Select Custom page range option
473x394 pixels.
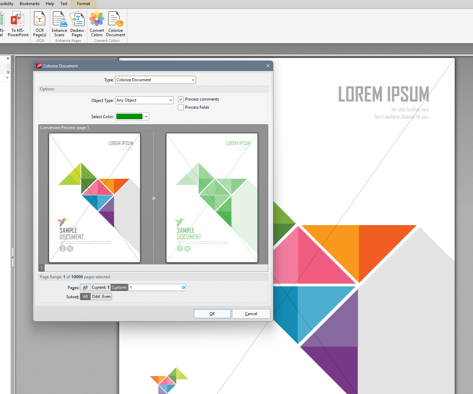point(119,287)
